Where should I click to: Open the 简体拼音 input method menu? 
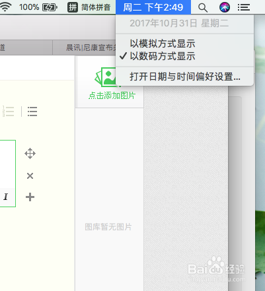tap(89, 7)
